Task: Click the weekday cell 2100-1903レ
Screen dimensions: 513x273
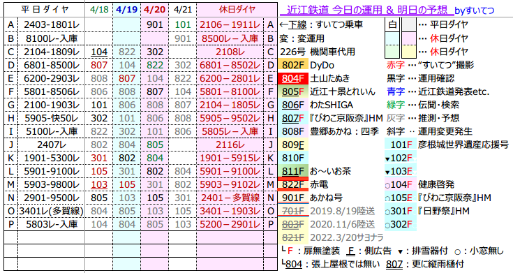Action: (x=52, y=105)
